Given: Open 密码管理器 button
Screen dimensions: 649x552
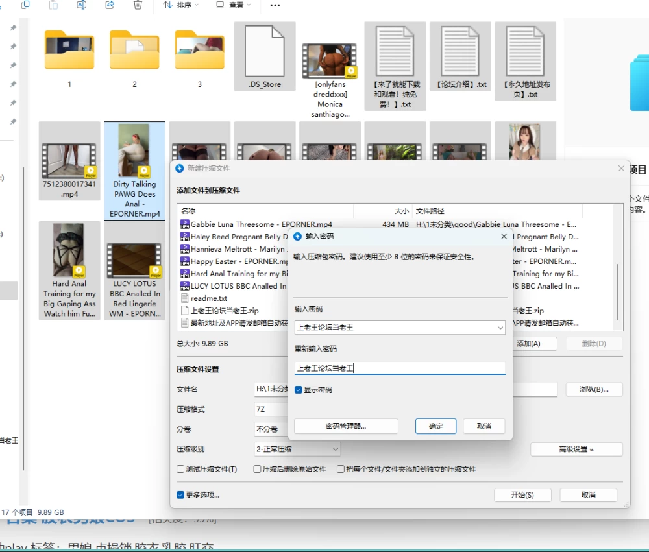Looking at the screenshot, I should tap(346, 426).
